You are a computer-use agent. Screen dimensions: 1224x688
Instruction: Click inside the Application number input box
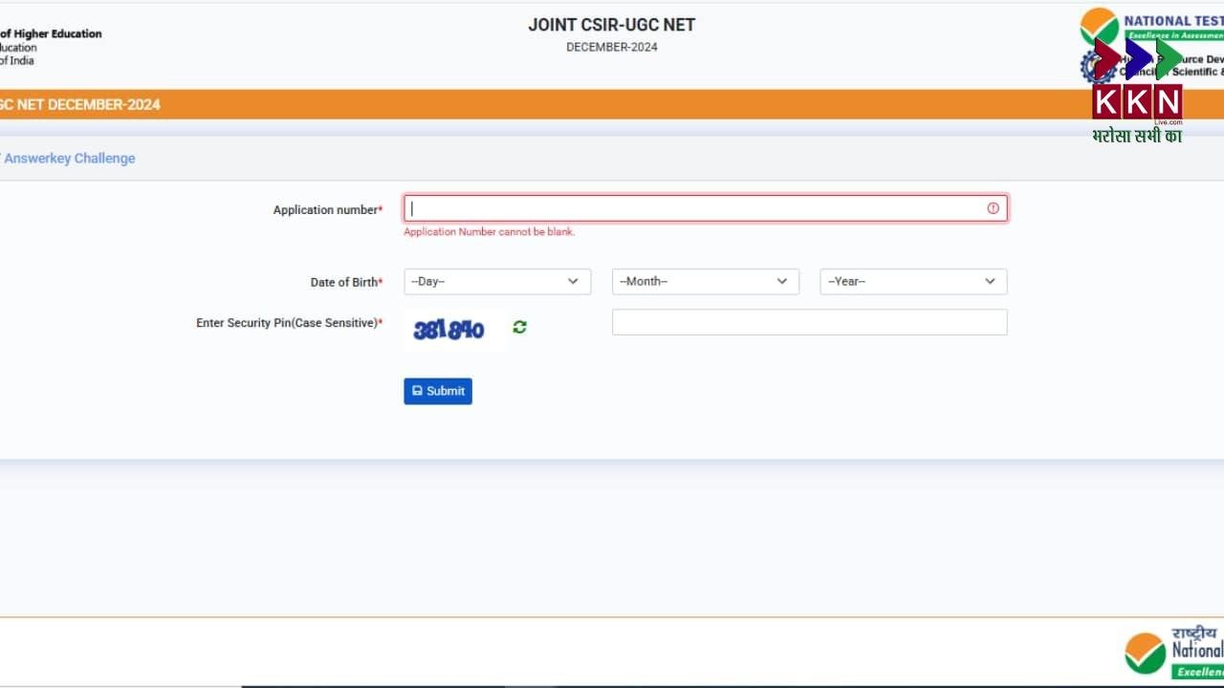click(x=669, y=208)
